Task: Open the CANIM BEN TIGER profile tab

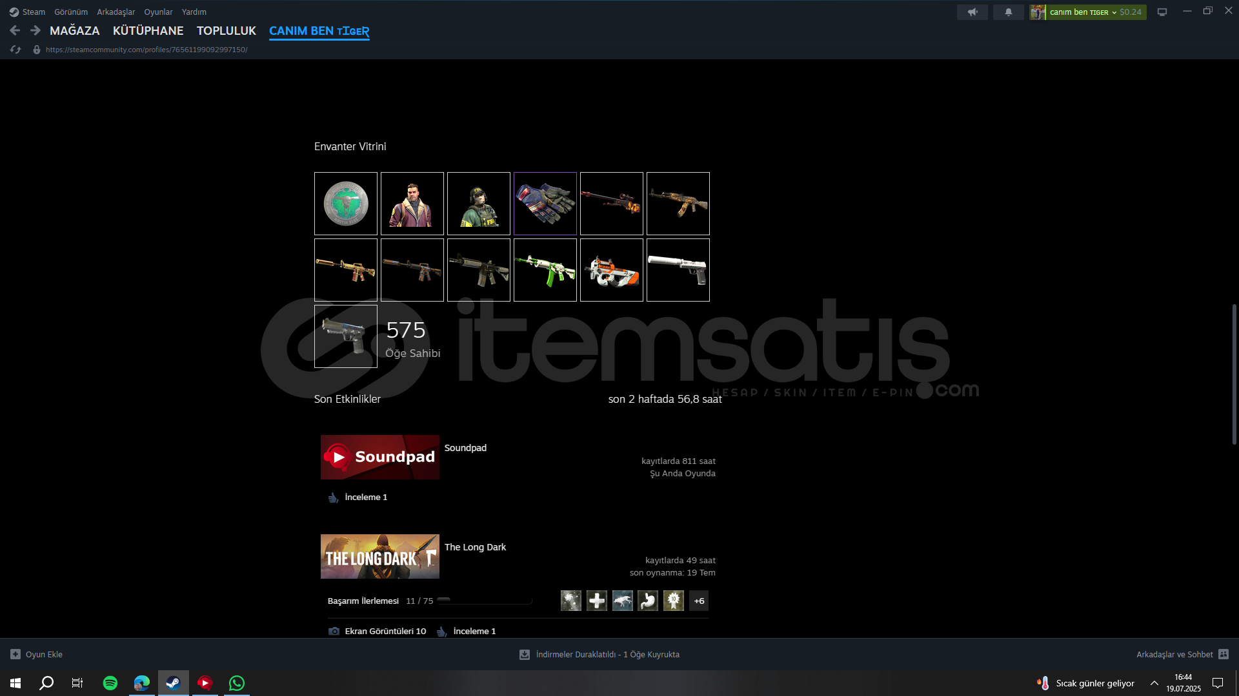Action: [319, 30]
